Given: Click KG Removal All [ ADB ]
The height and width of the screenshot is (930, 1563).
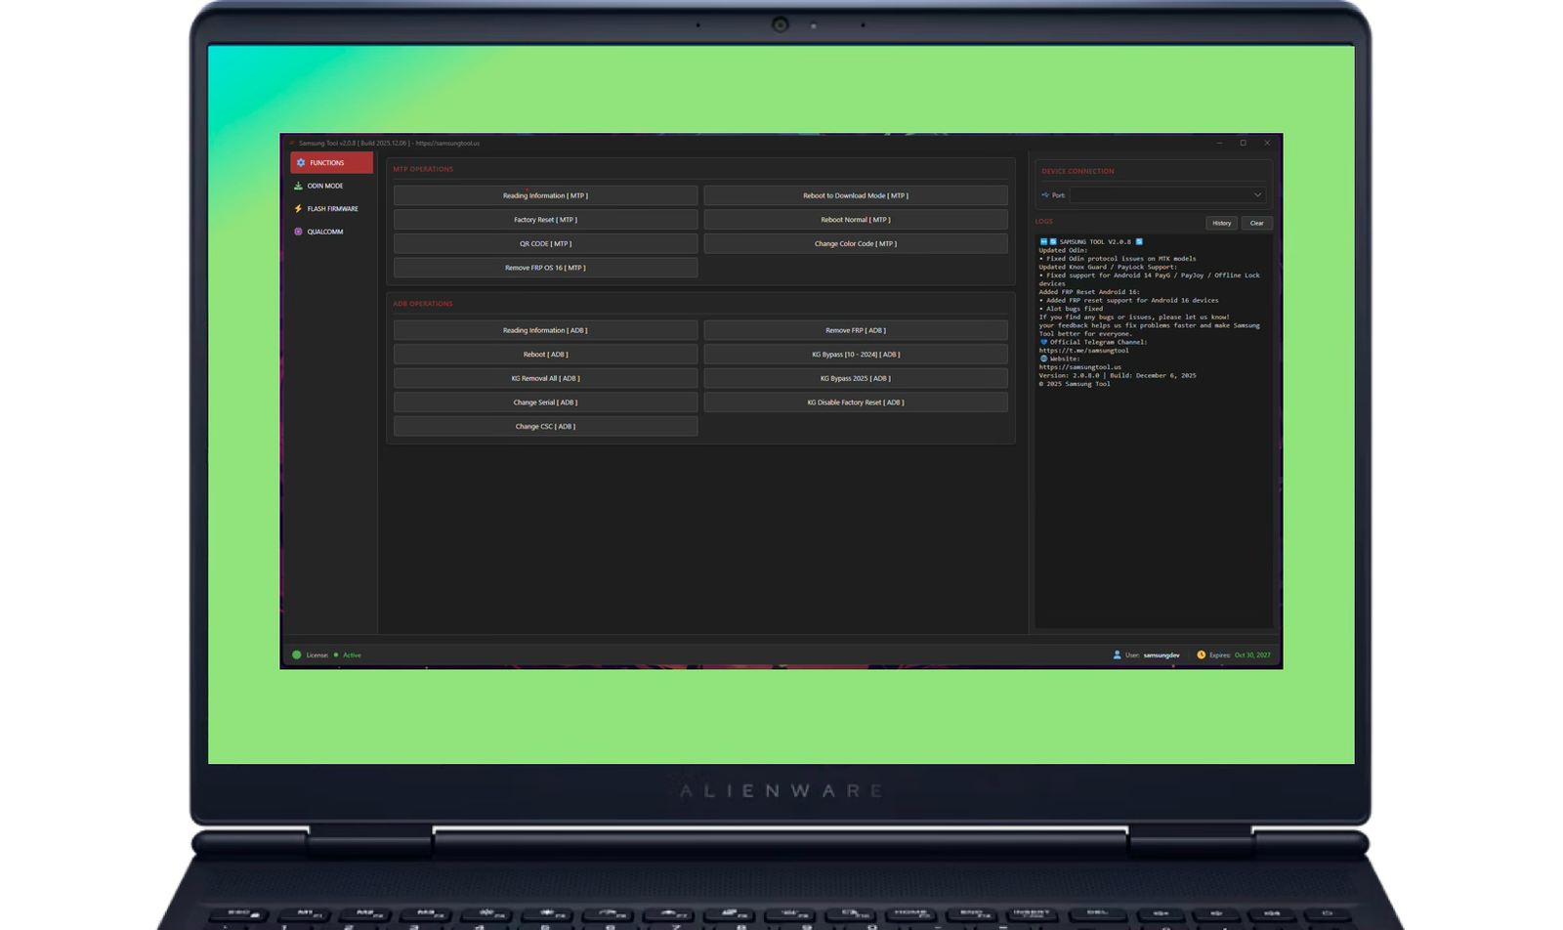Looking at the screenshot, I should tap(545, 378).
